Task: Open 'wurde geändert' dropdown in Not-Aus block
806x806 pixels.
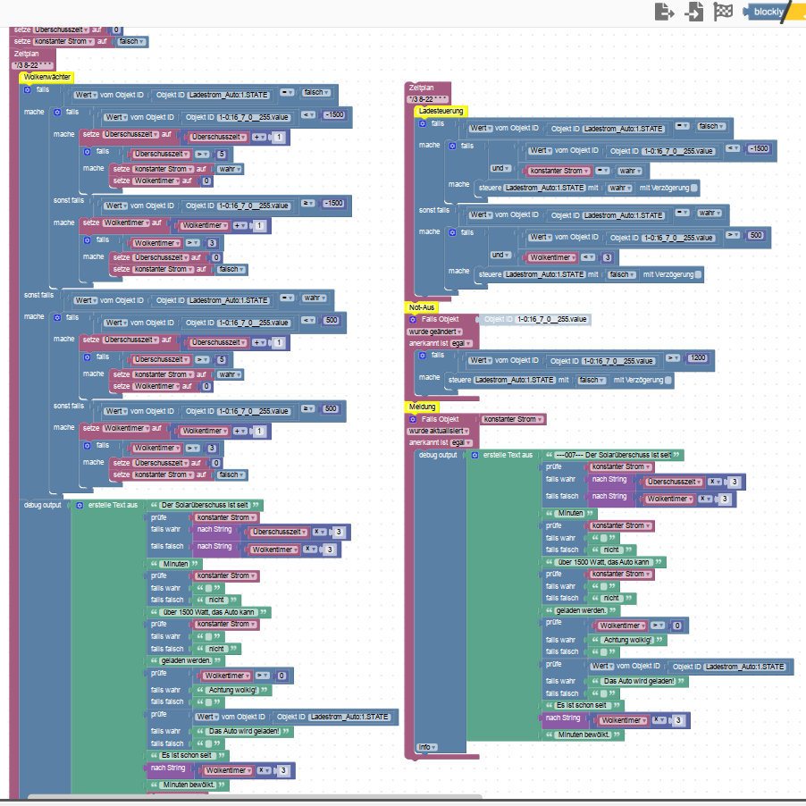Action: coord(435,332)
